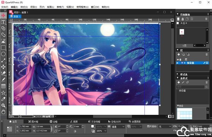The width and height of the screenshot is (212, 137).
Task: Select the Starburst tool
Action: point(3,93)
